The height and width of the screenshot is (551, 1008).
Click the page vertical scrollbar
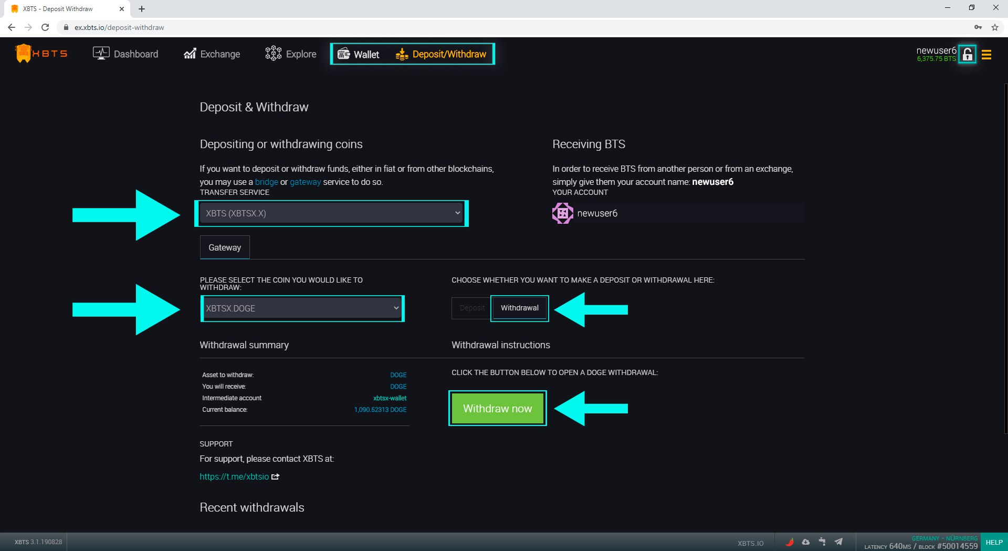[x=1005, y=257]
